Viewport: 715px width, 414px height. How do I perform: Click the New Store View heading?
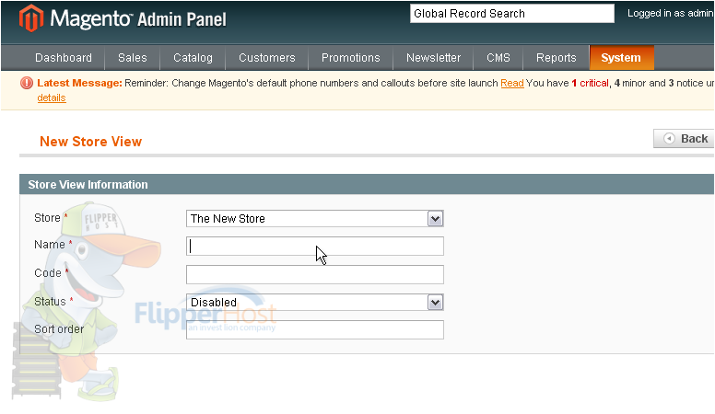coord(90,142)
